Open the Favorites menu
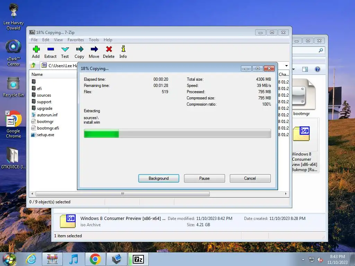The image size is (355, 266). [76, 40]
